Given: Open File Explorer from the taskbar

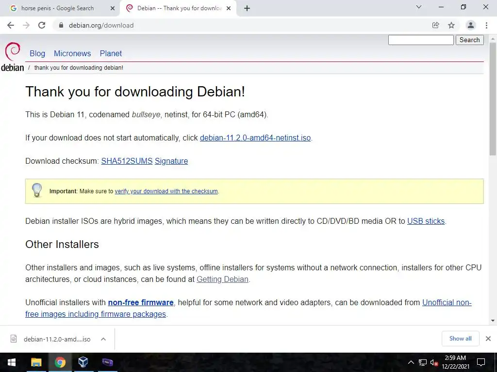Looking at the screenshot, I should [36, 362].
